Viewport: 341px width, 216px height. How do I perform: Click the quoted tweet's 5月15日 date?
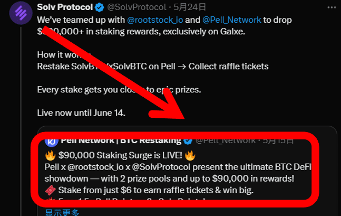(x=278, y=141)
